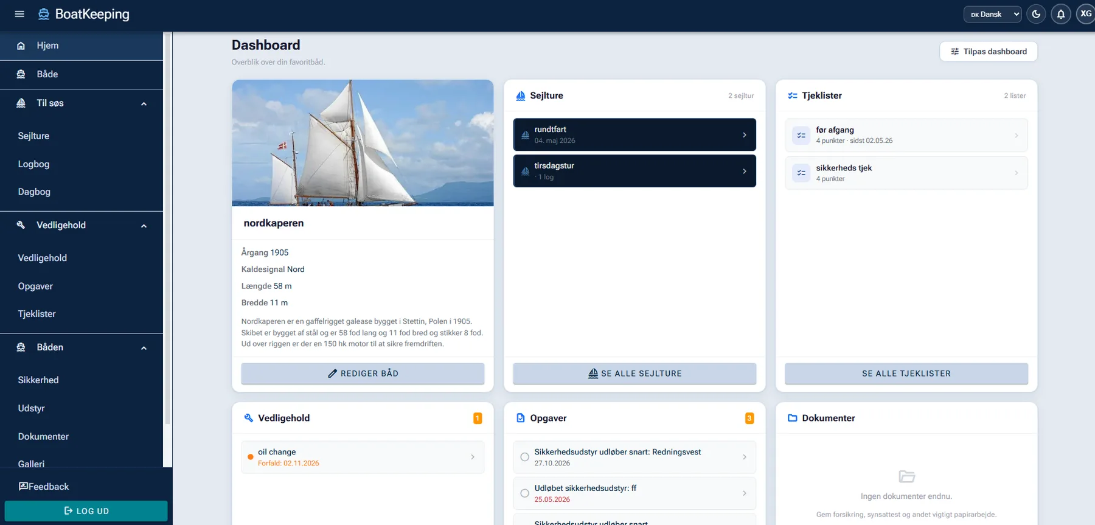Open the tirsdagstur trip chevron
The height and width of the screenshot is (525, 1095).
(745, 172)
